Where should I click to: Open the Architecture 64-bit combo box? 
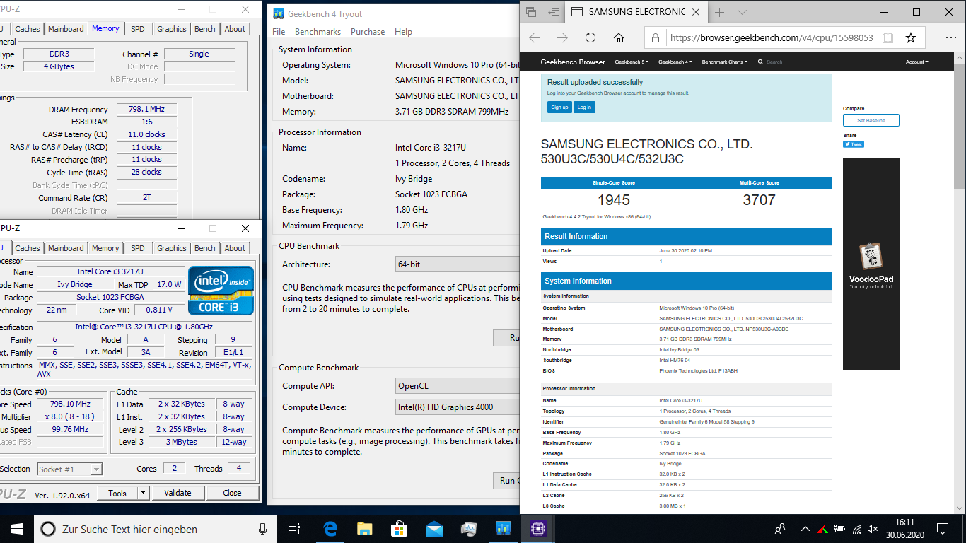(x=458, y=264)
